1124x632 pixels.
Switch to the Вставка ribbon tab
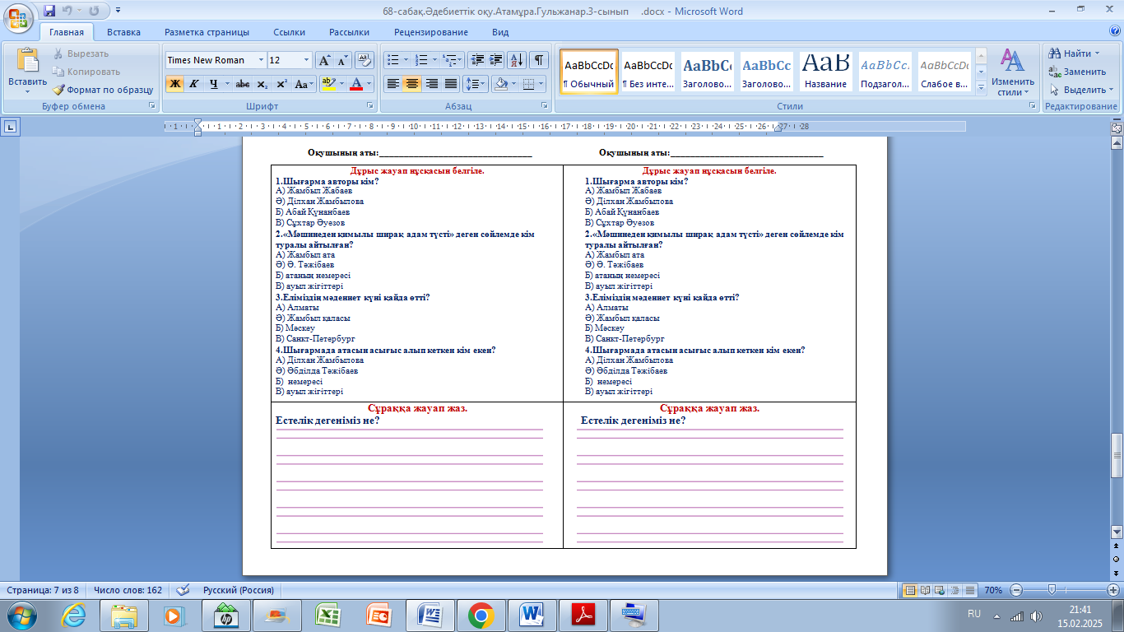click(x=123, y=32)
